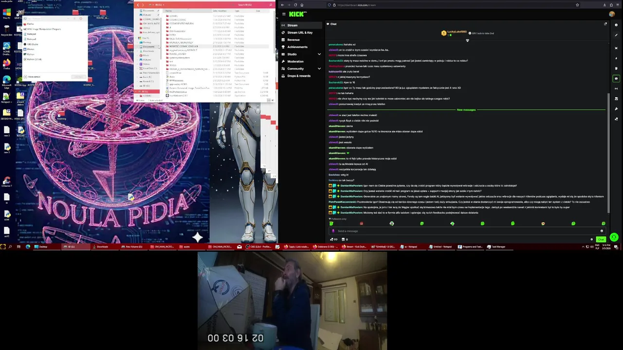Open Drops & rewards page
The image size is (623, 350).
click(299, 76)
